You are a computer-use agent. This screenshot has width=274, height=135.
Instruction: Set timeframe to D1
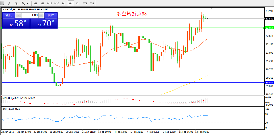(x=78, y=3)
